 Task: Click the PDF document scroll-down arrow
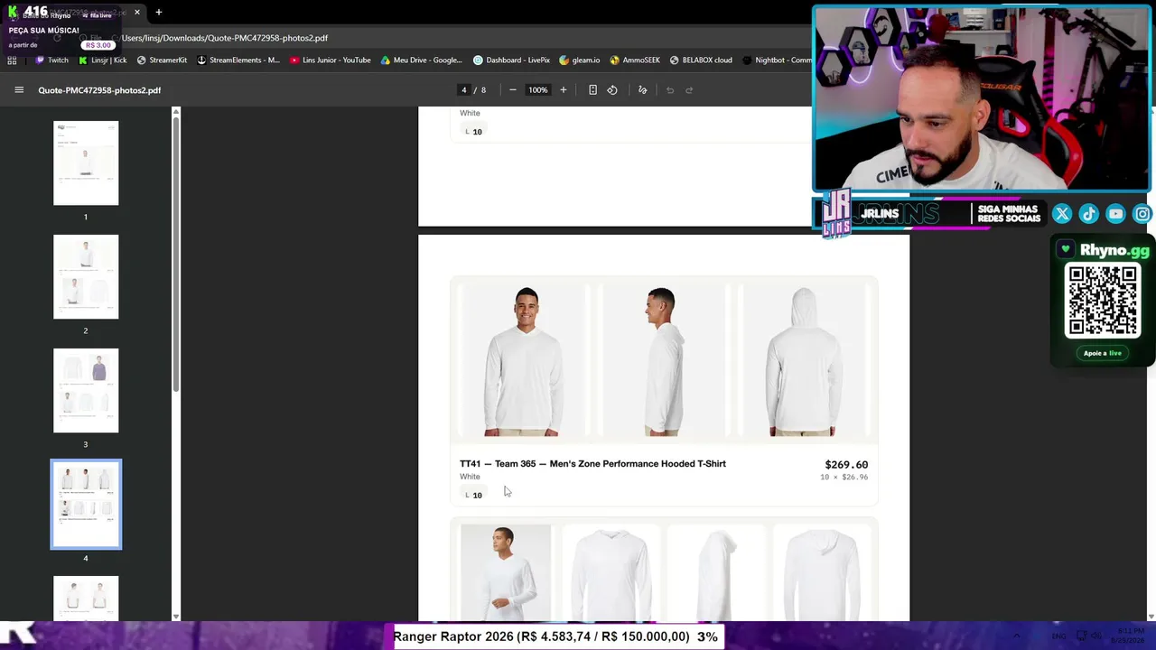1151,617
